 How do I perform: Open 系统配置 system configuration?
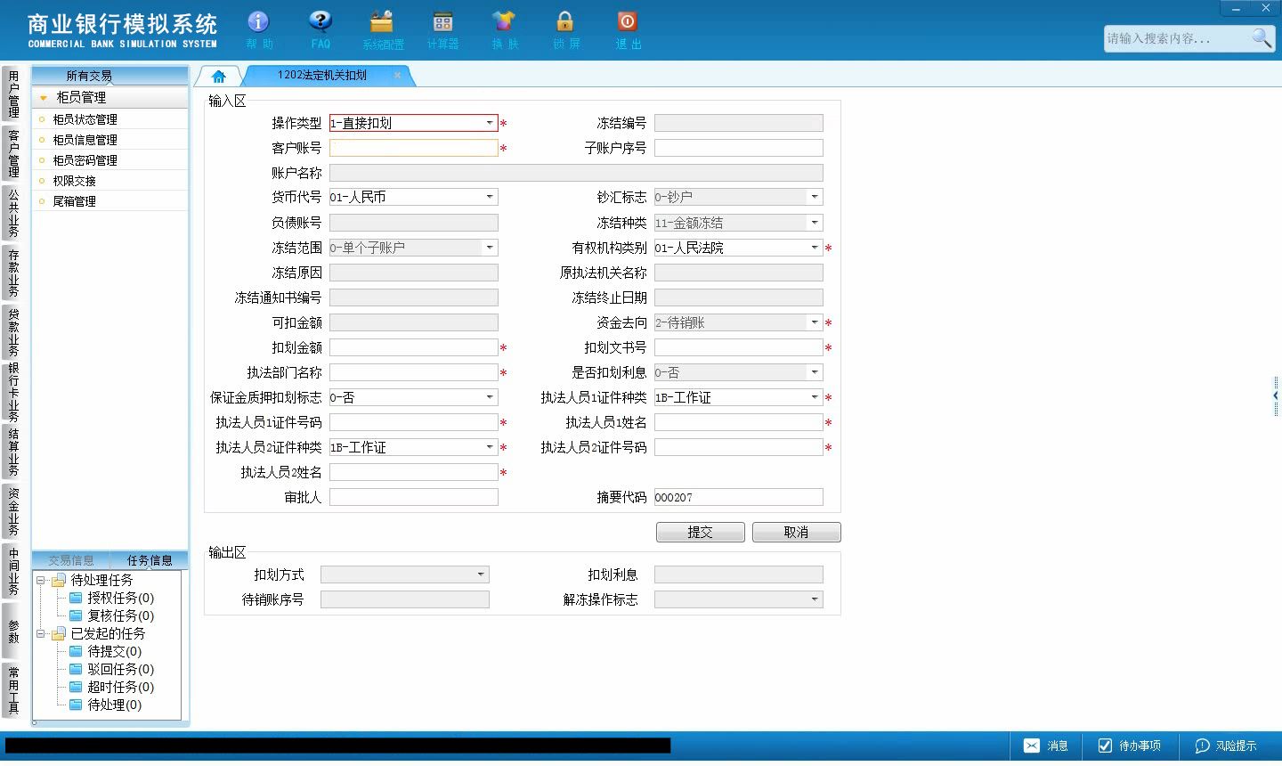[x=383, y=29]
